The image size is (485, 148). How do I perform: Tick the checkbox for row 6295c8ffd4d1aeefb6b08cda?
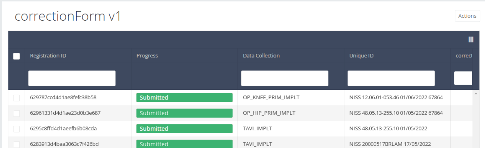click(x=16, y=129)
